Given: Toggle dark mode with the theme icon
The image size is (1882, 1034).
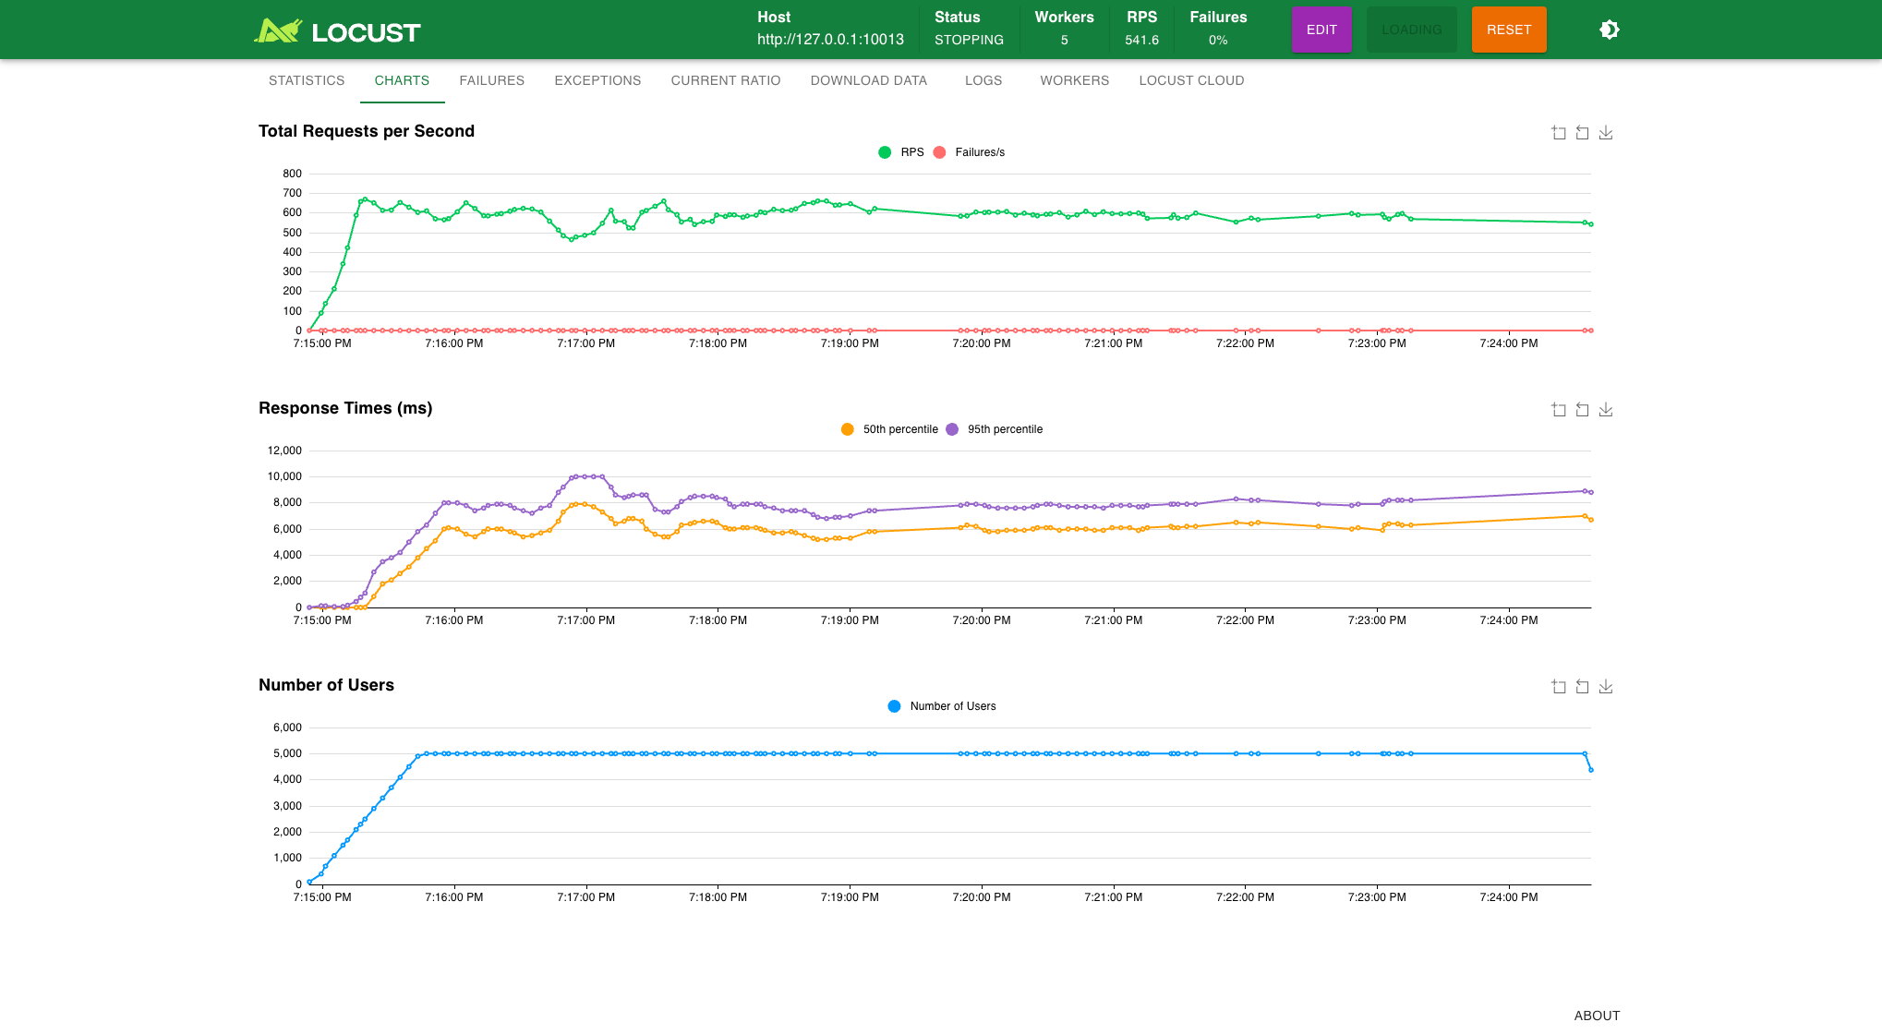Looking at the screenshot, I should point(1609,30).
